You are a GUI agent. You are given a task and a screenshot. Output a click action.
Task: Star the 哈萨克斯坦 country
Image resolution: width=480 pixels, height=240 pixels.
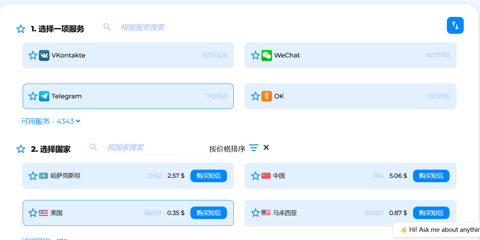tap(33, 176)
